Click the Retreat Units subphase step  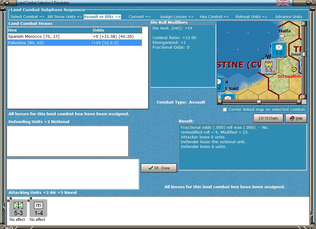tap(251, 17)
